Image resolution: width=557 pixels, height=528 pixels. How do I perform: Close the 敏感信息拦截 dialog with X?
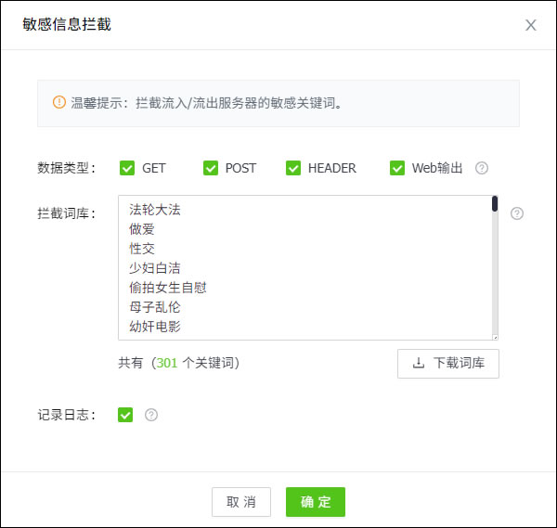(531, 25)
